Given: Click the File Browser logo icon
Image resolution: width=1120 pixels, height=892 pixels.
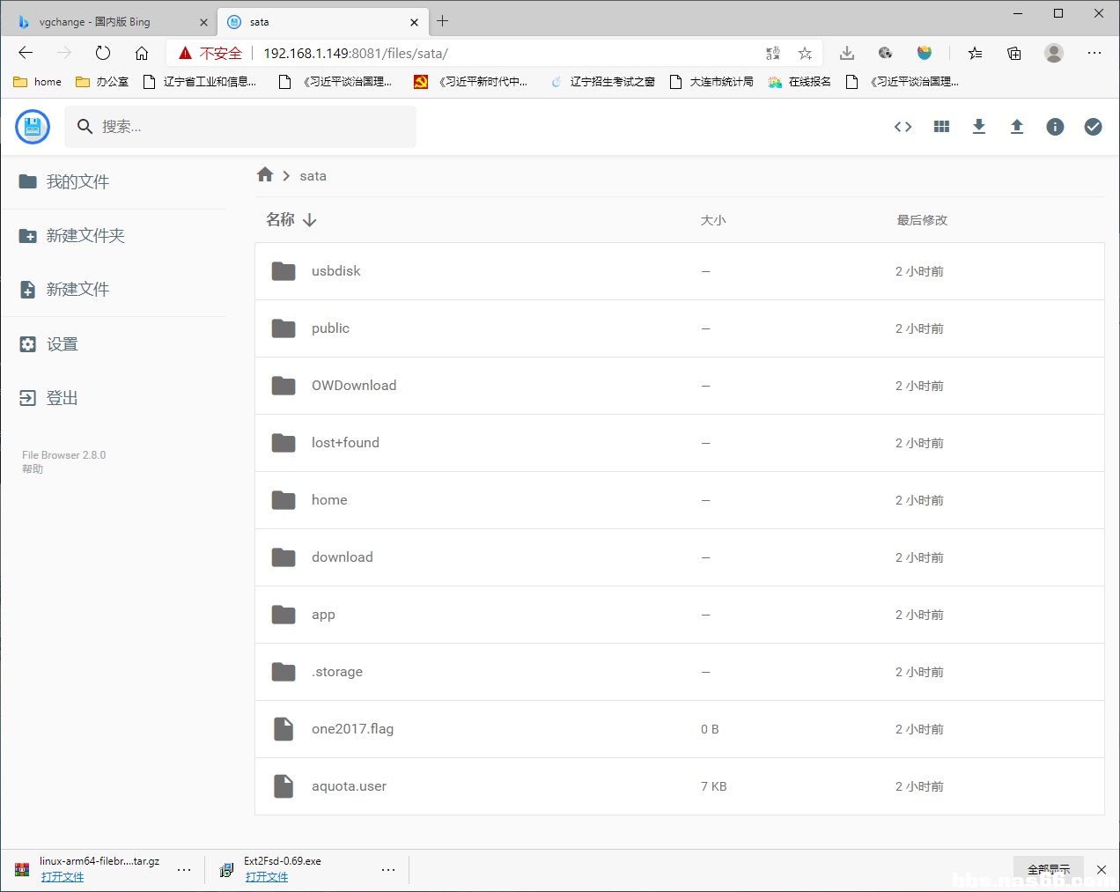Looking at the screenshot, I should (x=33, y=127).
